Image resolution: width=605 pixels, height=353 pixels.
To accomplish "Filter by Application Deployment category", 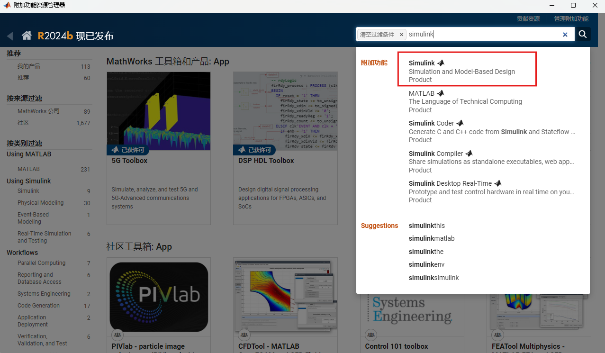I will (33, 321).
